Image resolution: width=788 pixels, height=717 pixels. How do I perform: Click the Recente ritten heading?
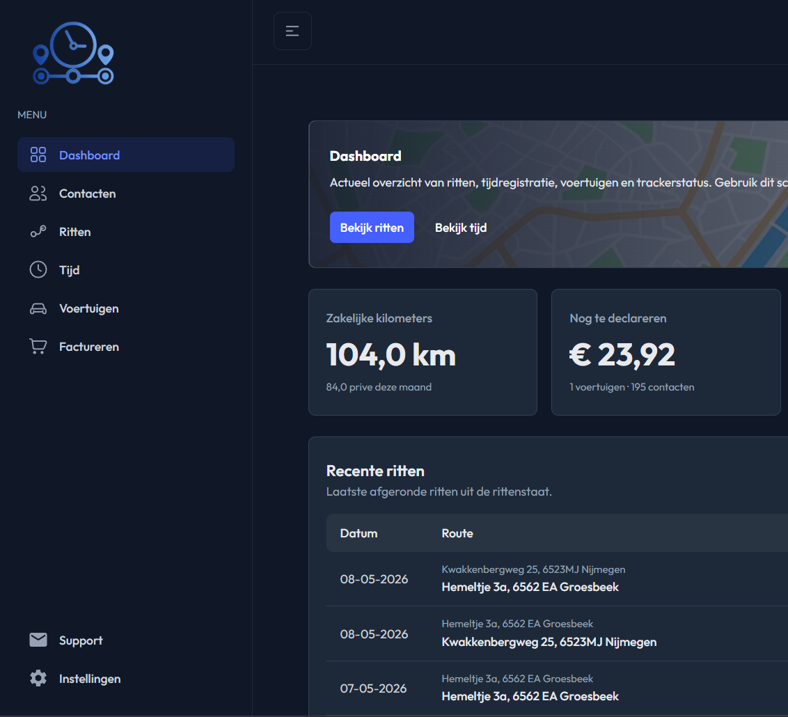pos(375,471)
